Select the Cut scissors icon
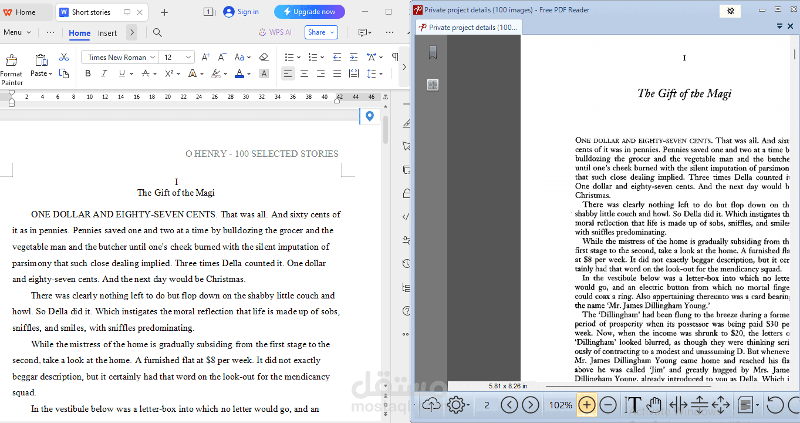The height and width of the screenshot is (423, 800). (64, 57)
